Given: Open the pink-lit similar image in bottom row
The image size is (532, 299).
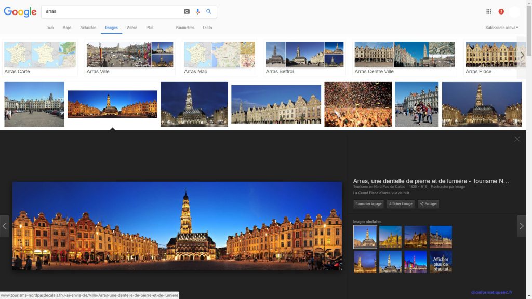Looking at the screenshot, I should [416, 262].
